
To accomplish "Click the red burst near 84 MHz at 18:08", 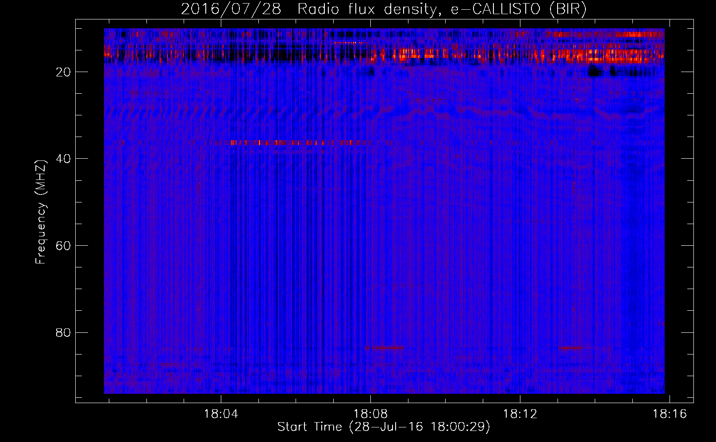I will [x=385, y=348].
